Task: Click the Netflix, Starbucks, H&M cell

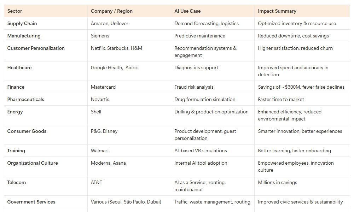Action: [116, 48]
